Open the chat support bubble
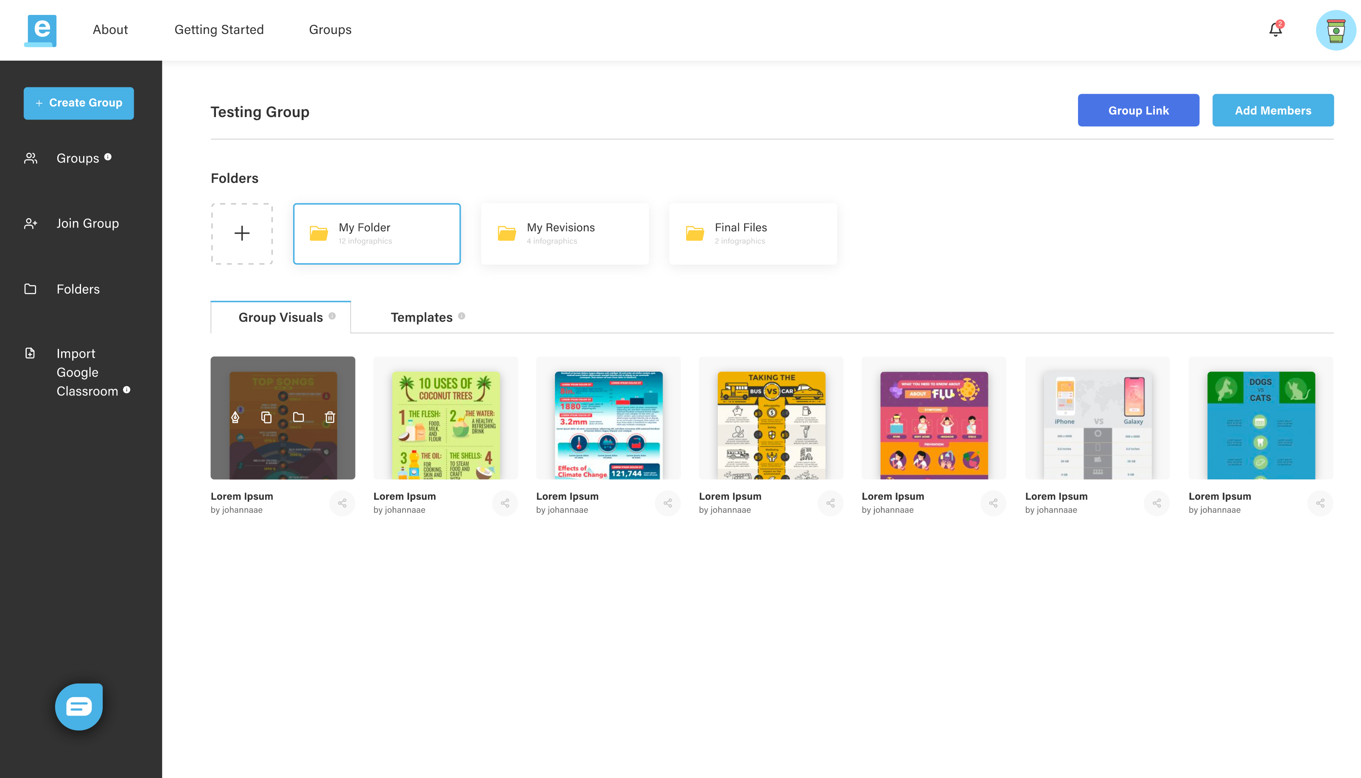This screenshot has width=1361, height=778. [78, 706]
